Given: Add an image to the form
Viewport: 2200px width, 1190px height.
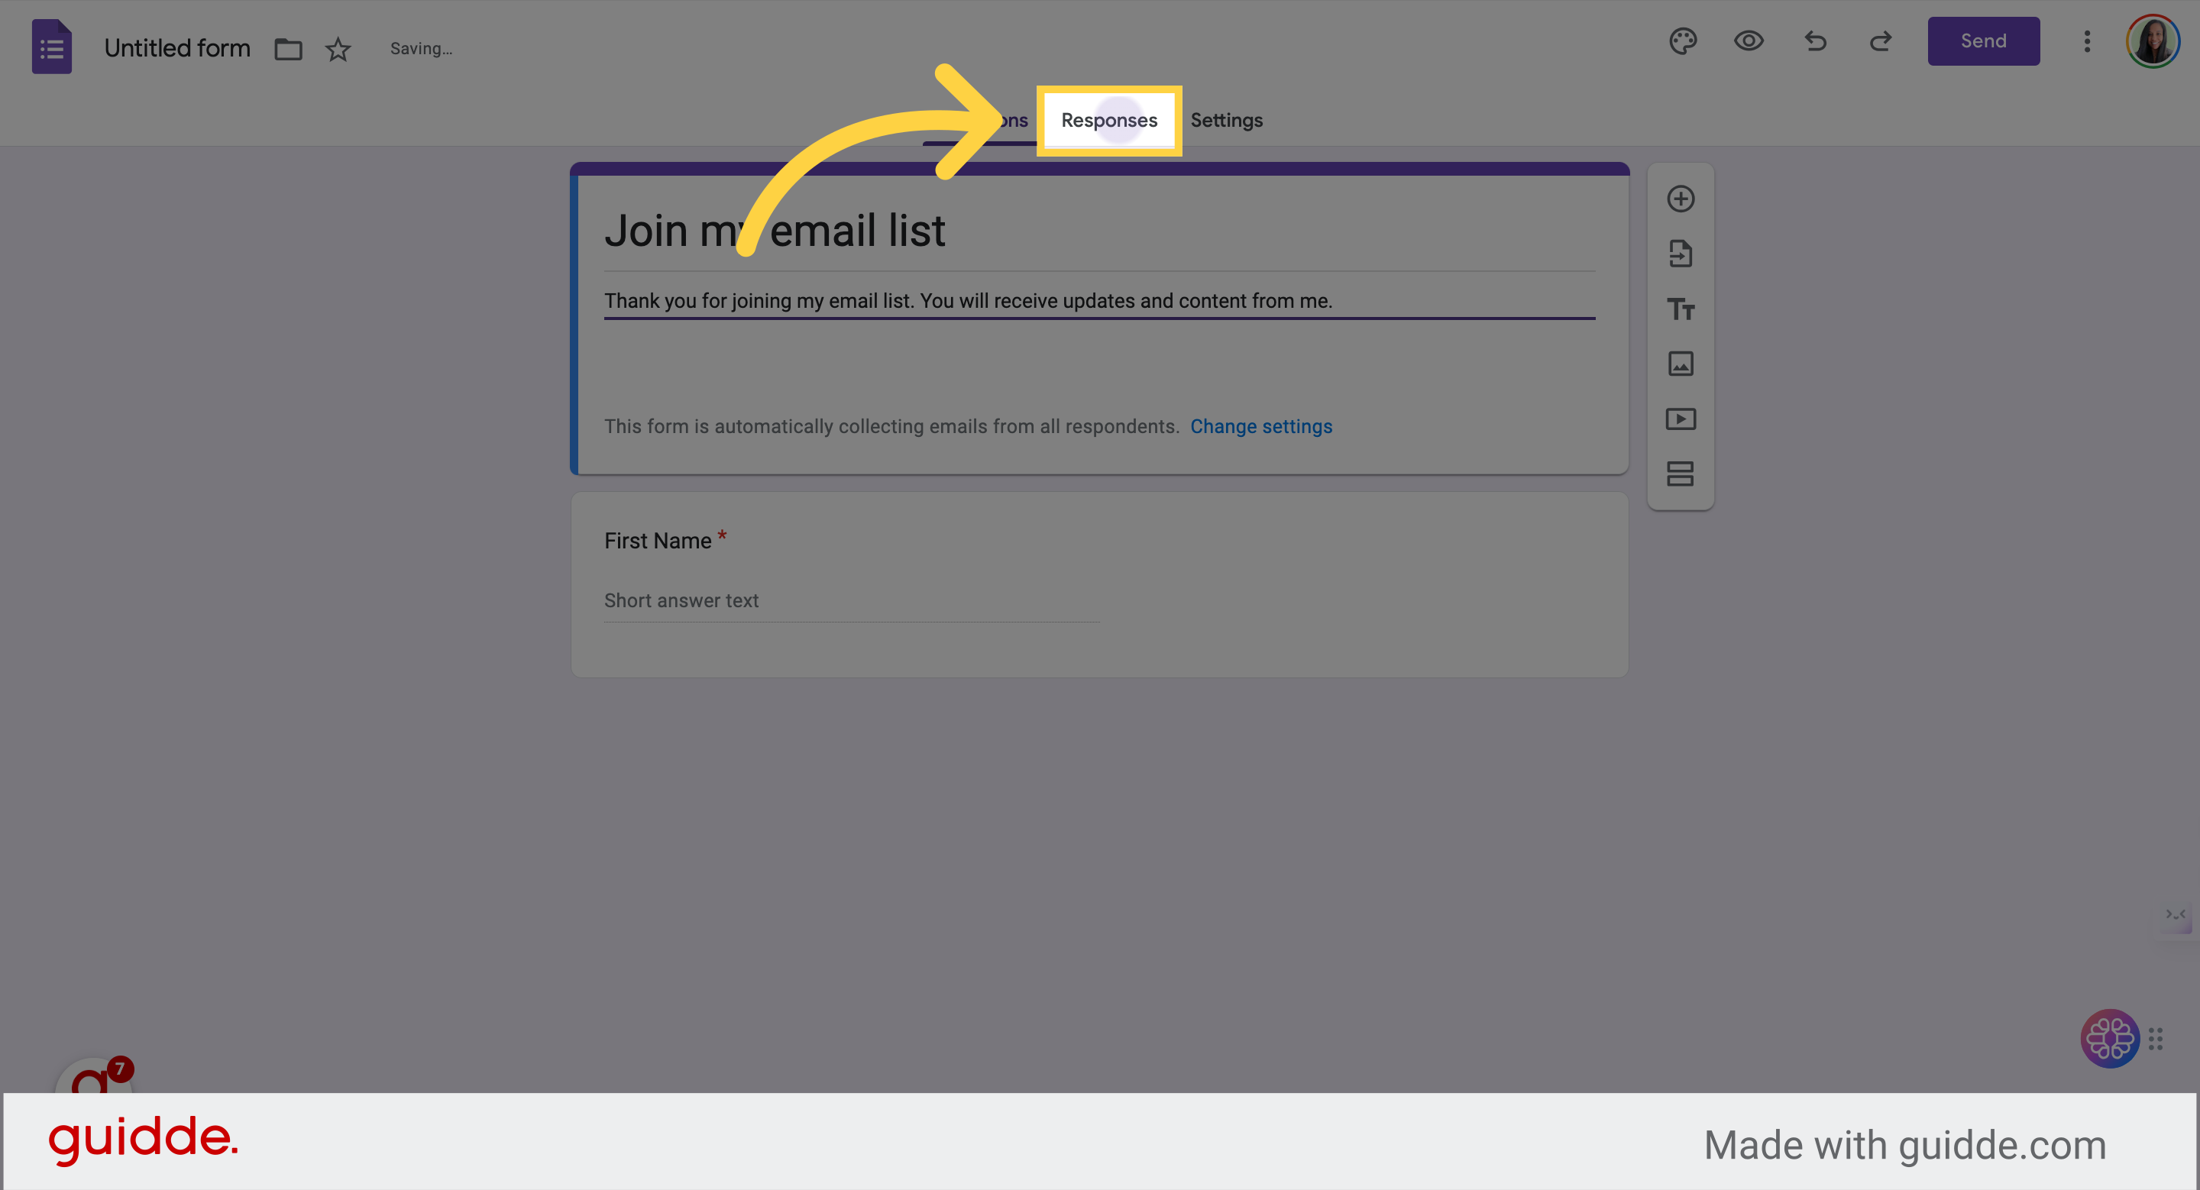Looking at the screenshot, I should [1680, 364].
